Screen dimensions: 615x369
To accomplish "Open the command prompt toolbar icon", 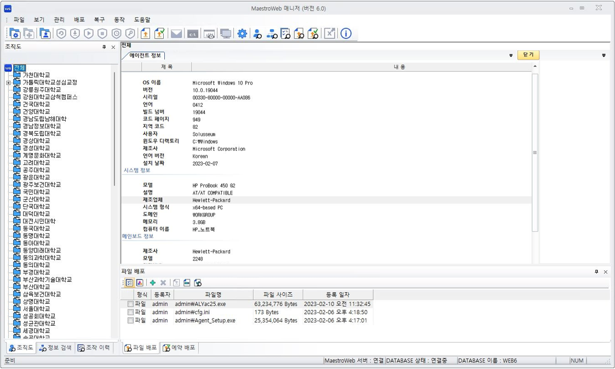I will 192,33.
